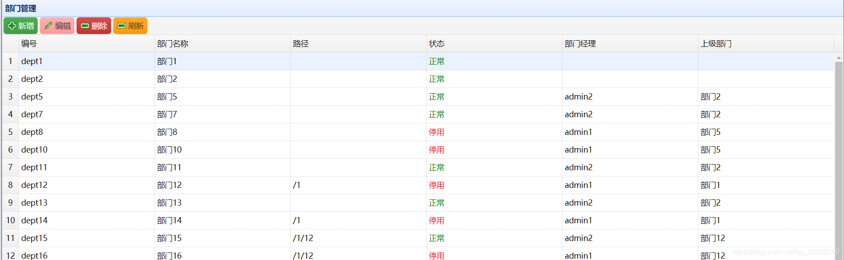The width and height of the screenshot is (844, 260).
Task: Select the dept15 cell
Action: click(87, 238)
